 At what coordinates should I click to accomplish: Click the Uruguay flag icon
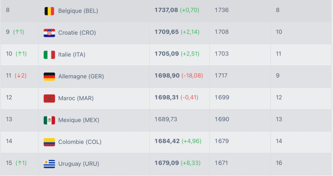point(49,164)
